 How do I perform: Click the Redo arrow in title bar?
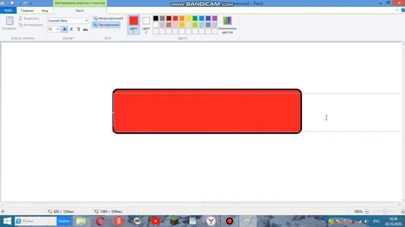click(25, 3)
